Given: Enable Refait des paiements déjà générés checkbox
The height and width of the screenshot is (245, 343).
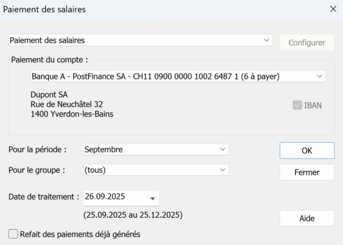Looking at the screenshot, I should click(13, 234).
